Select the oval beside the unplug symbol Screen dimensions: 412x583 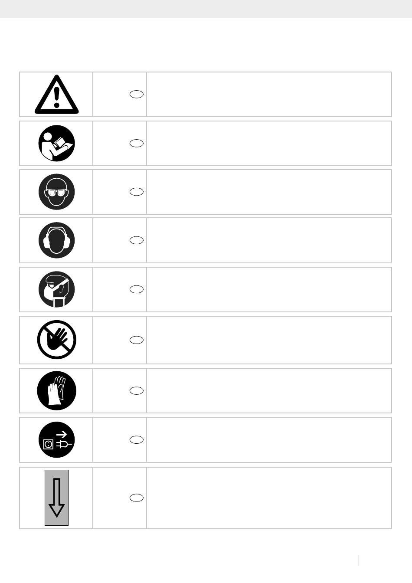[137, 439]
